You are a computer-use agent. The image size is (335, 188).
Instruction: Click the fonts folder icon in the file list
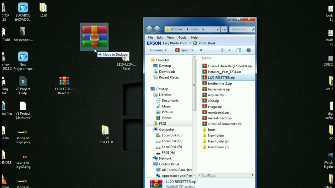204,130
